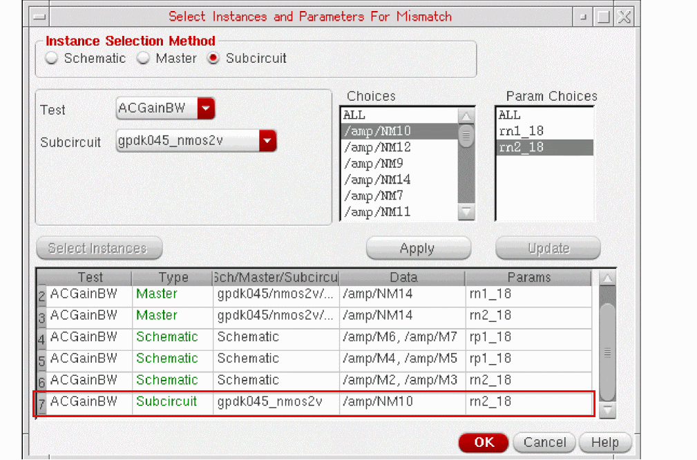Choose the Subcircuit selection method
Screen dimensions: 697x460
(213, 59)
